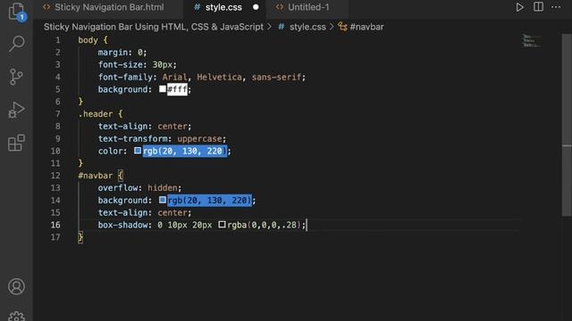The image size is (572, 321).
Task: Open the Explorer files view
Action: [x=16, y=11]
